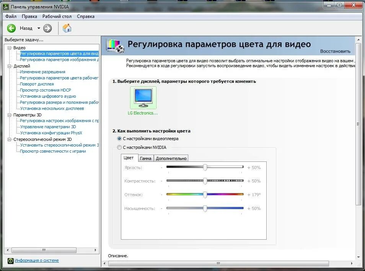Click the grey Forward arrow icon

pyautogui.click(x=47, y=28)
